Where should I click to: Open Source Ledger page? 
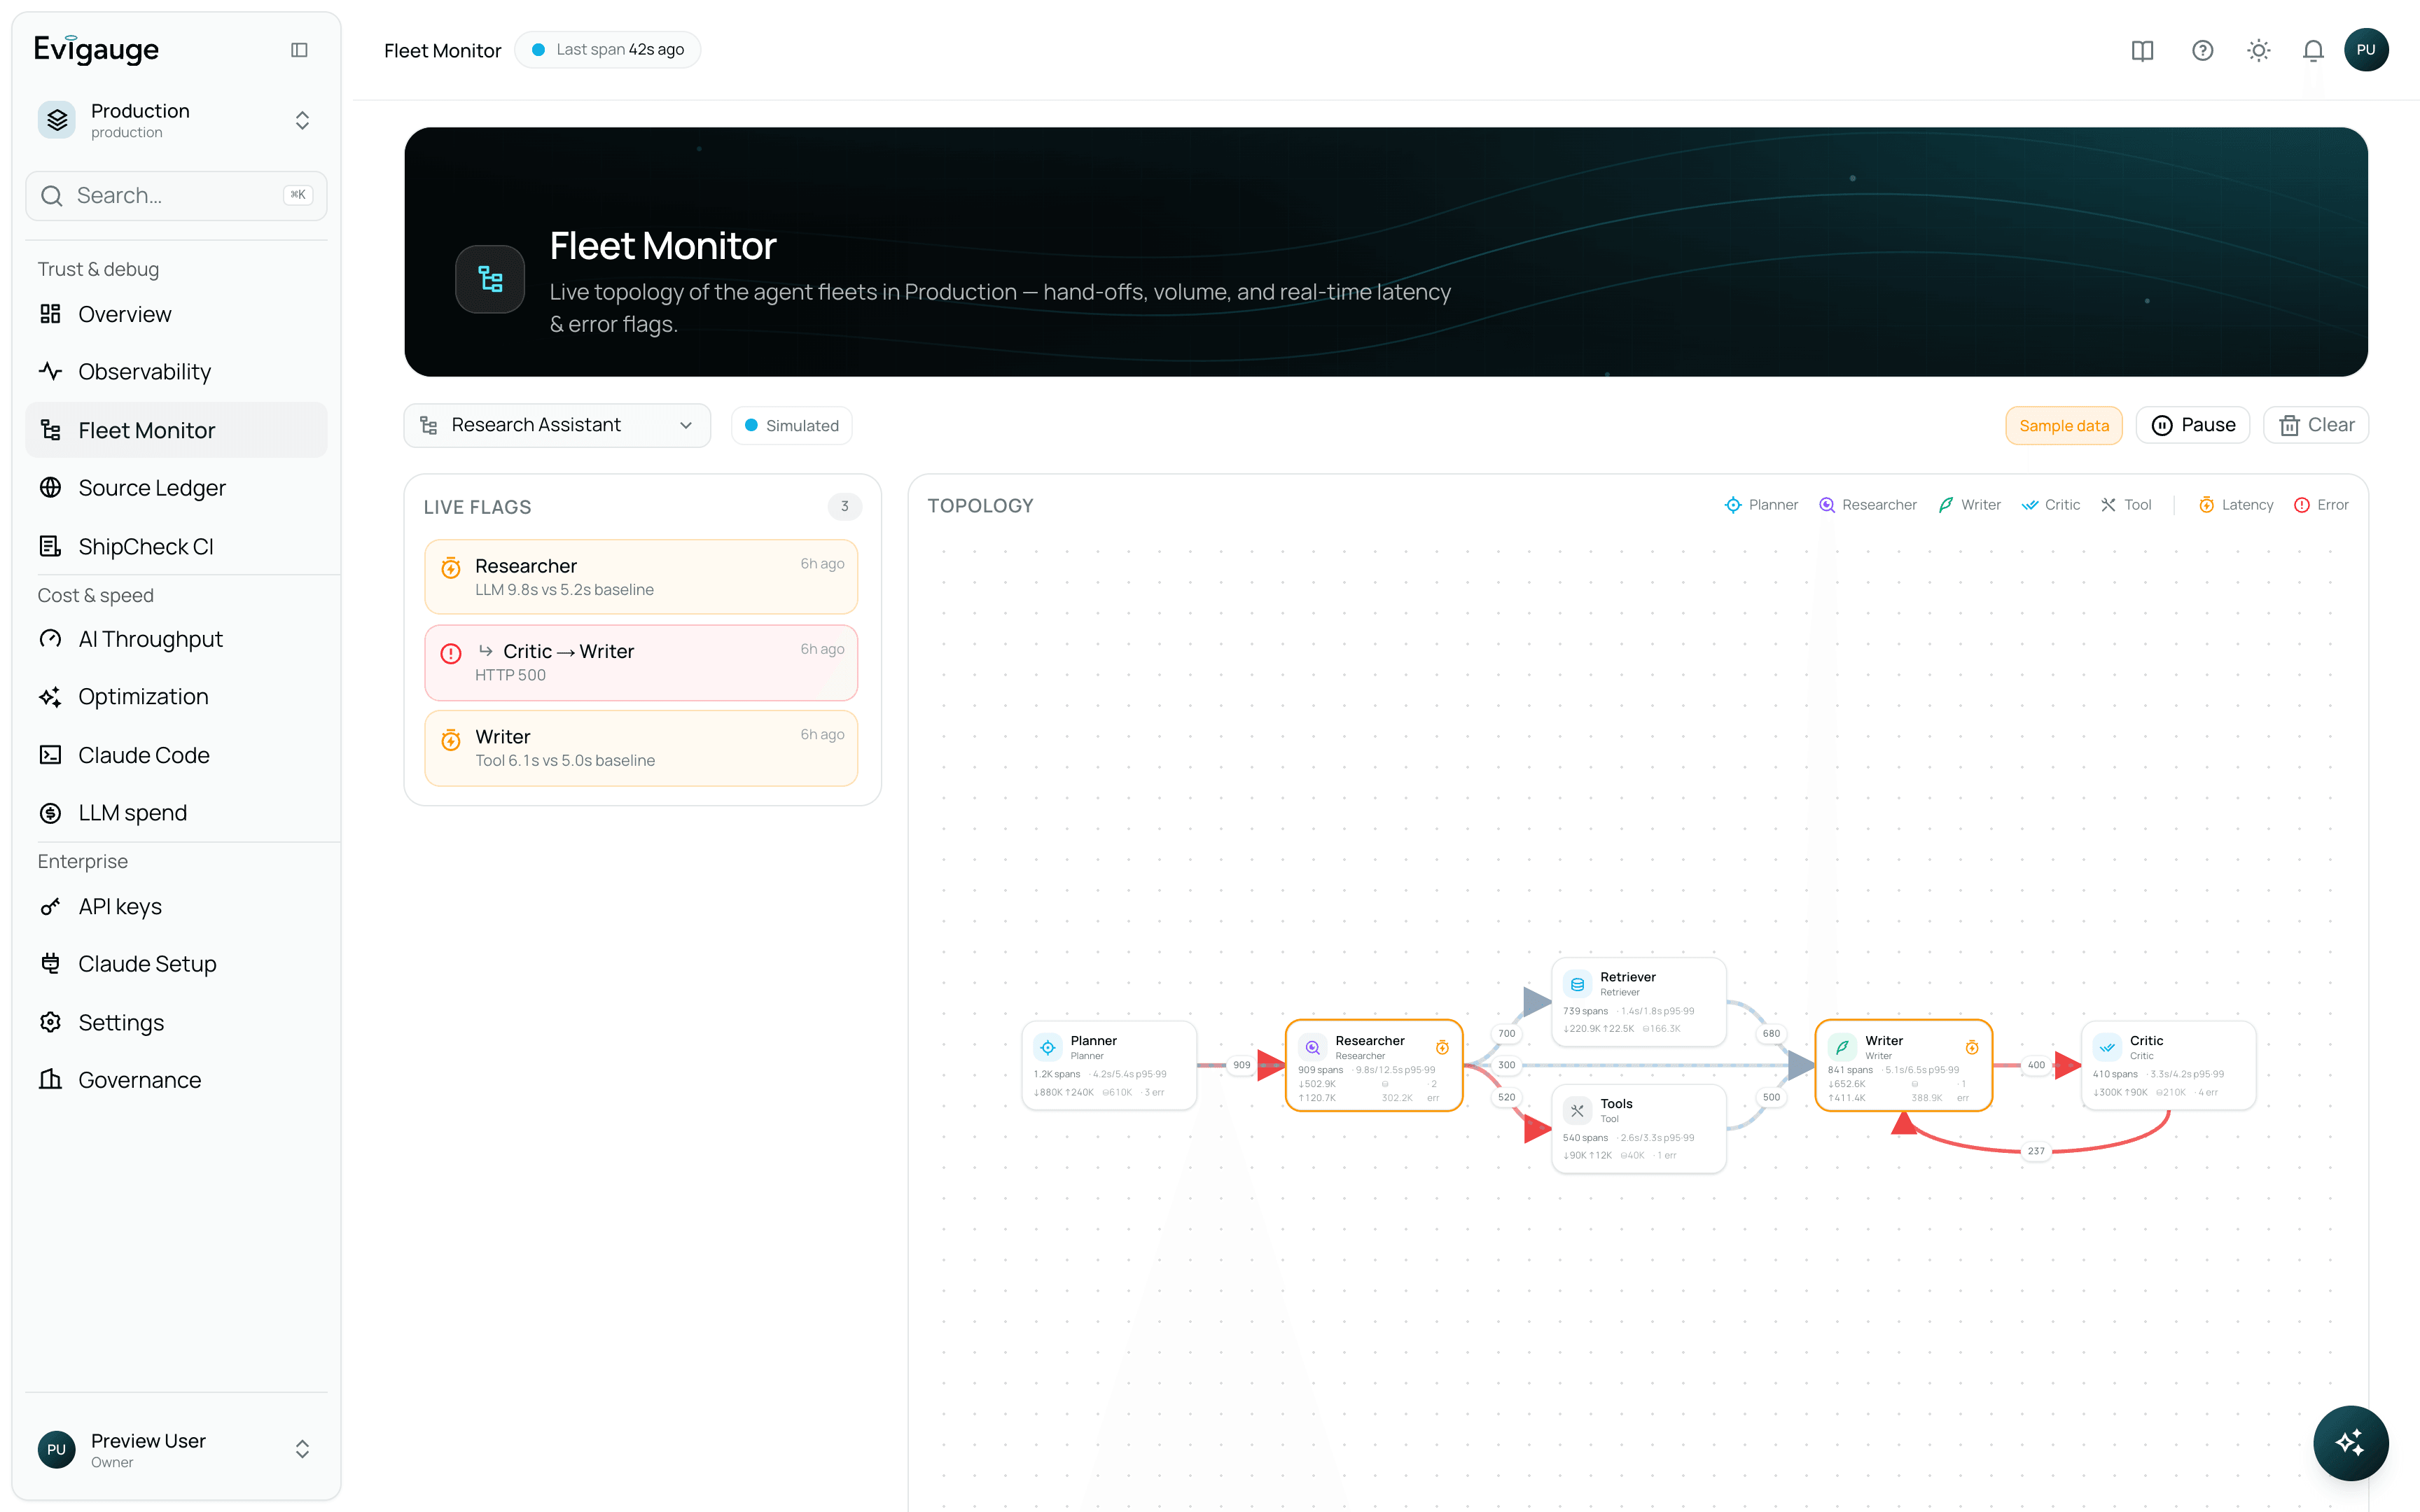[x=176, y=487]
